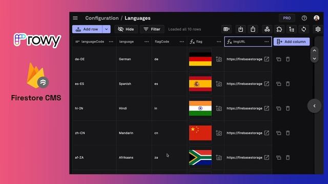
Task: Delete the Spanish row
Action: click(288, 84)
